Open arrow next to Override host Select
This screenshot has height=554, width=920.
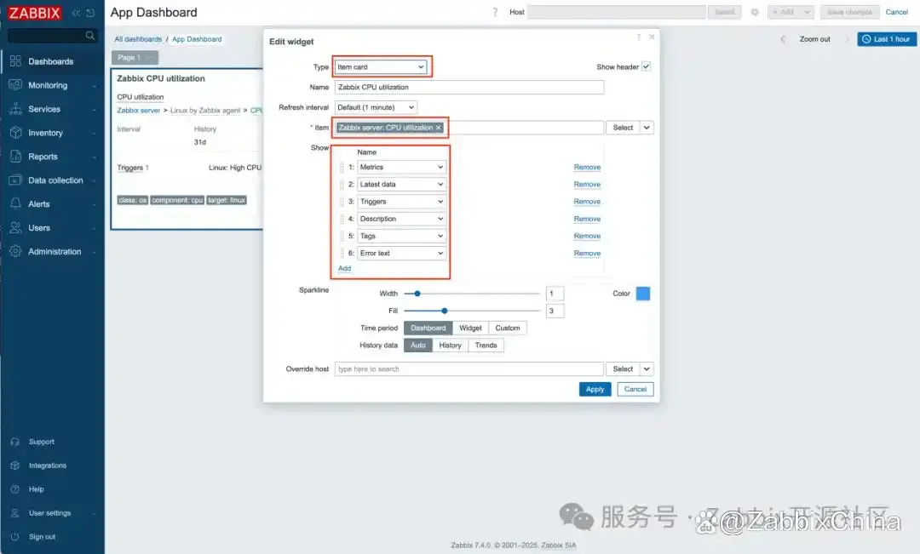tap(647, 369)
